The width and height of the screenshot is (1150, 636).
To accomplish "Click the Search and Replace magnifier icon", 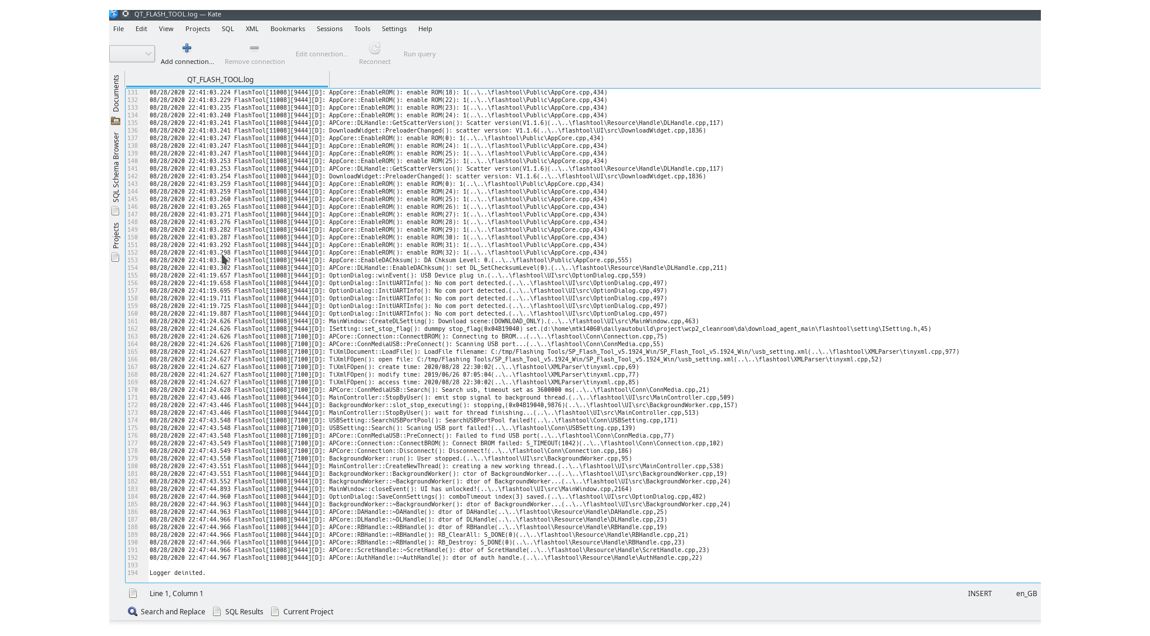I will 133,611.
